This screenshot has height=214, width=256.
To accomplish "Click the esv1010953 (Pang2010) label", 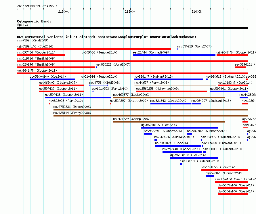I will click(x=110, y=89).
